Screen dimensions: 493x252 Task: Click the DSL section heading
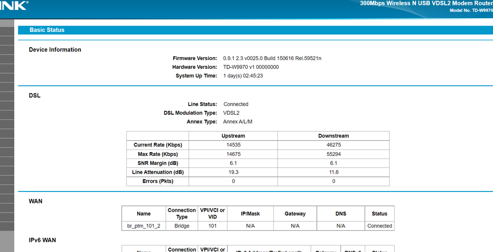[x=35, y=95]
